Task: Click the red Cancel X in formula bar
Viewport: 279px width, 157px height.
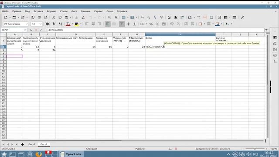Action: 36,30
